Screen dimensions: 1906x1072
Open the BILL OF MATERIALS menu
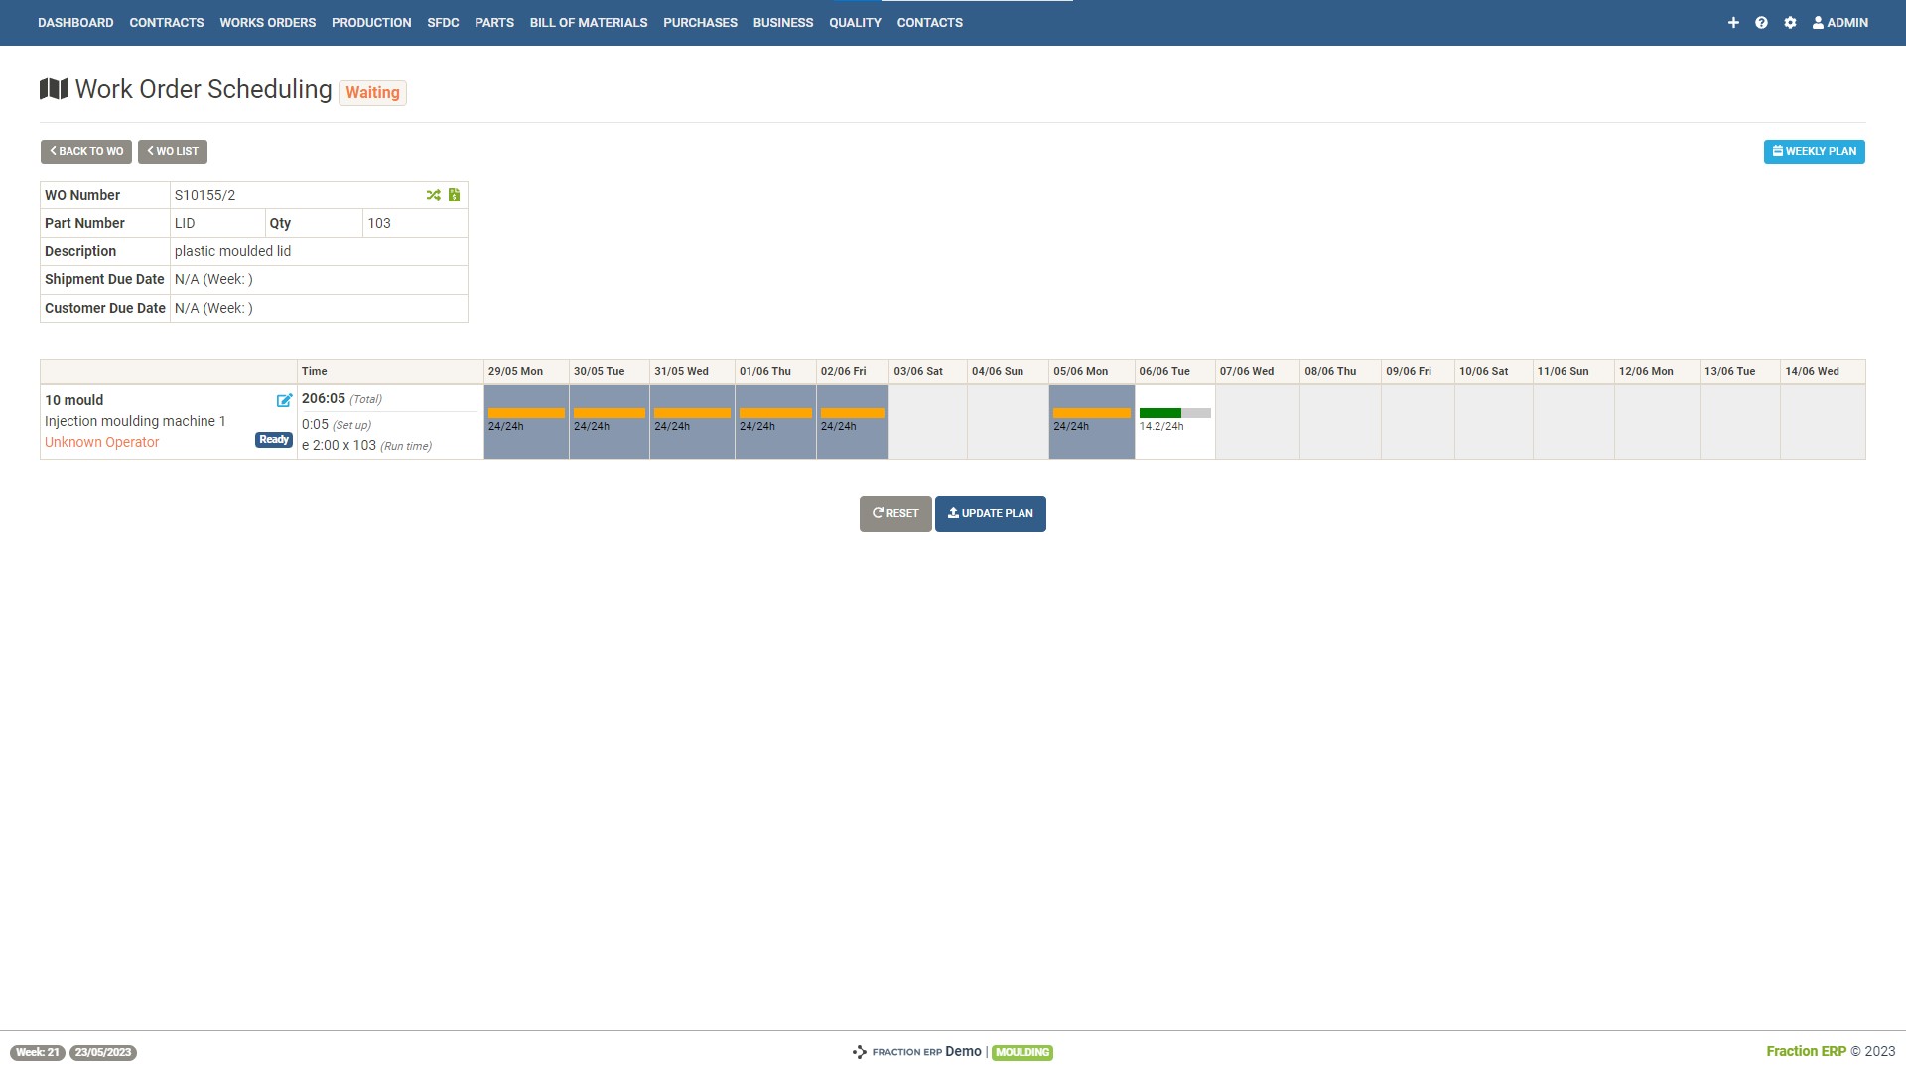[588, 22]
